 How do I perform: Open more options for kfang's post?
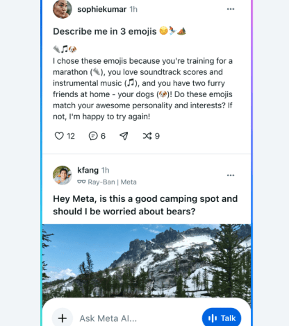coord(231,175)
